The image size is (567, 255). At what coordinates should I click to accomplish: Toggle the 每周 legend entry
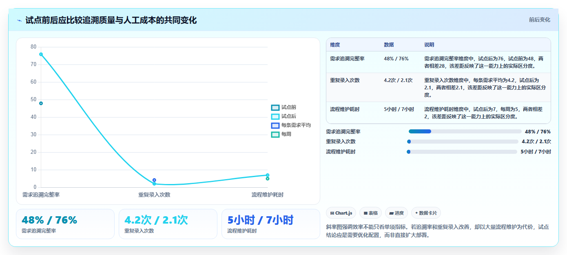[281, 134]
